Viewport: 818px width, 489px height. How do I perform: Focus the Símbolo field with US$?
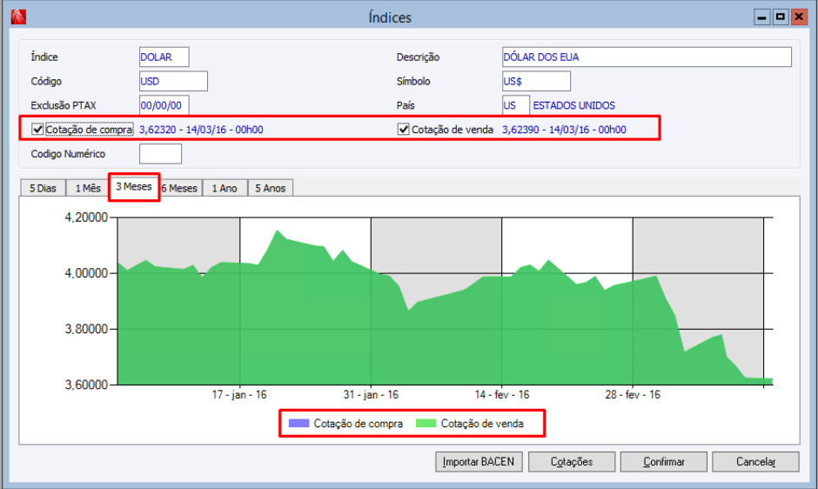536,81
